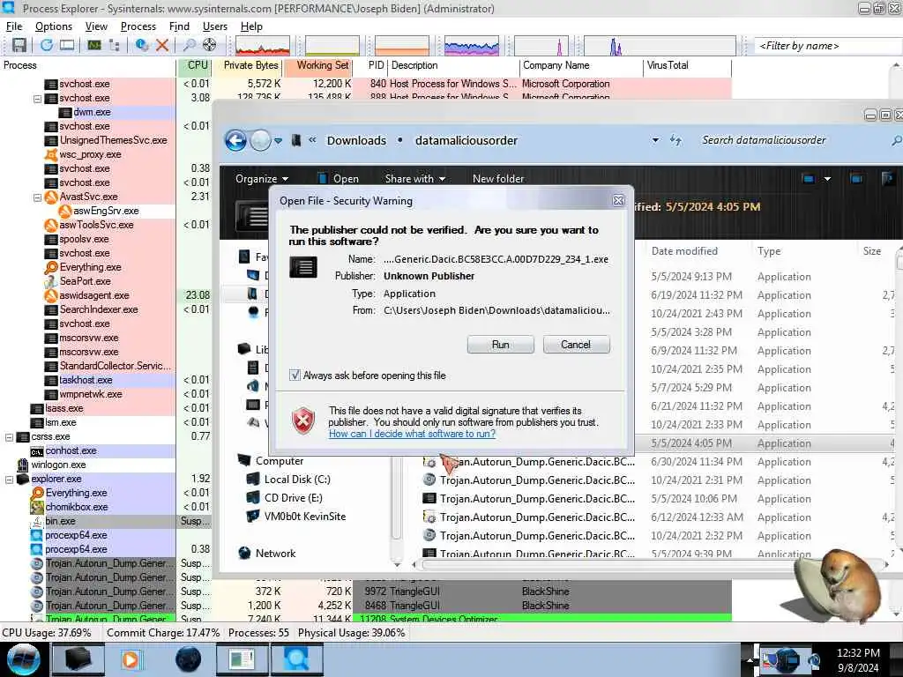903x677 pixels.
Task: Click the Explorer help icon at toolbar end
Action: (887, 179)
